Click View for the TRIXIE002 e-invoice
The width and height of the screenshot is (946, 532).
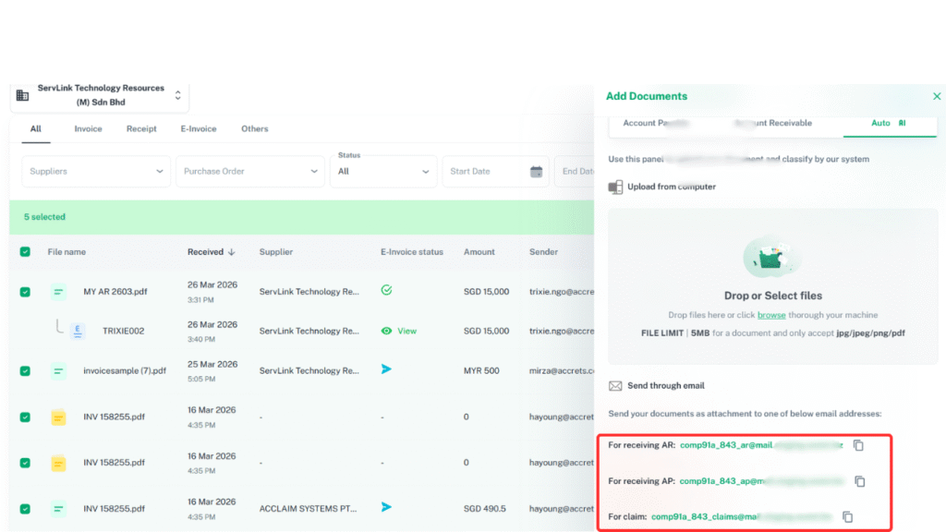tap(399, 331)
